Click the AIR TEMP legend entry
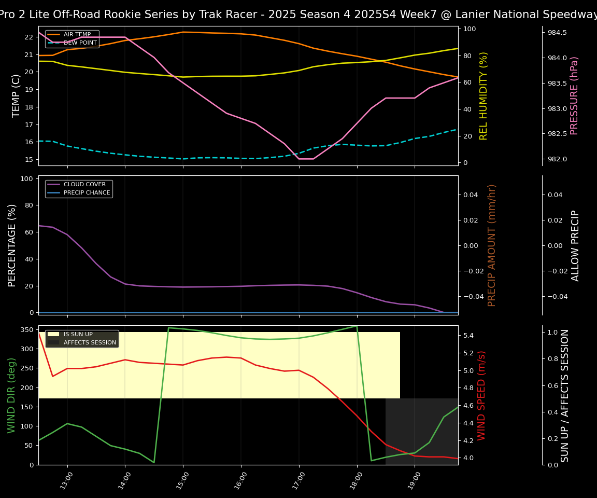Screen dimensions: 597x498 77,35
